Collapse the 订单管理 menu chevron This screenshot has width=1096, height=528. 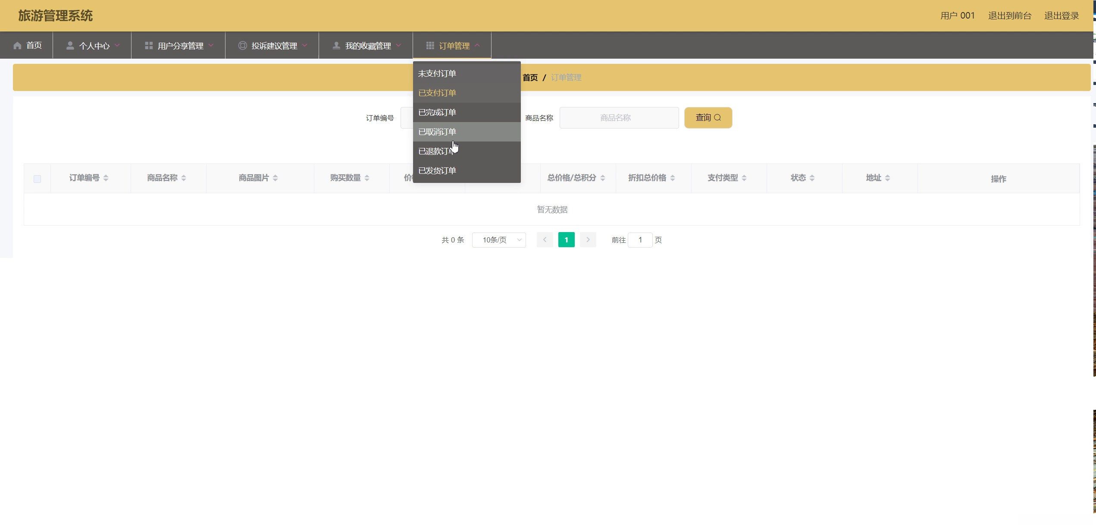[477, 45]
